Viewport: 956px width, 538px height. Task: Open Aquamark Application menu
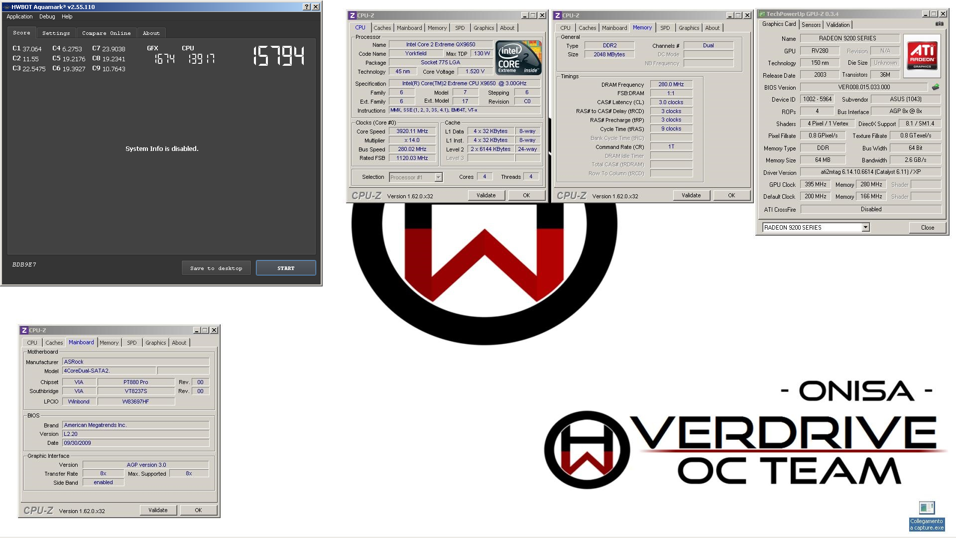[19, 16]
